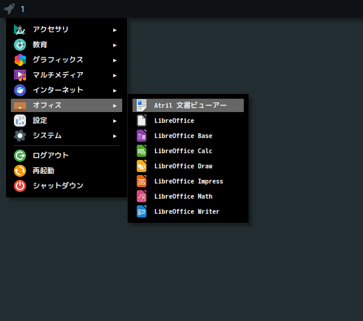363x321 pixels.
Task: Launch LibreOffice Calc
Action: (x=188, y=151)
